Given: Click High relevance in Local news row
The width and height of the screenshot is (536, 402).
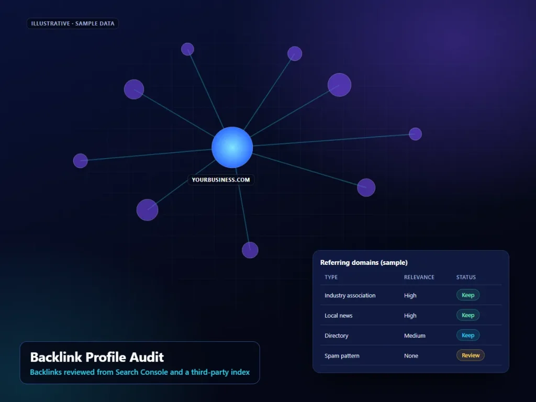Looking at the screenshot, I should pyautogui.click(x=410, y=316).
